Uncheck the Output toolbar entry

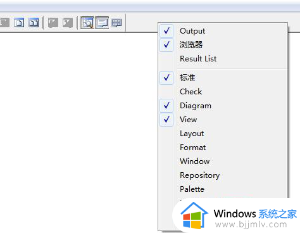click(x=223, y=31)
